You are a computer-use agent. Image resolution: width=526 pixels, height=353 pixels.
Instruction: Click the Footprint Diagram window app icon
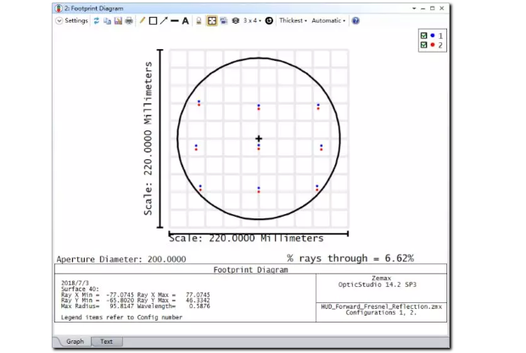click(59, 8)
